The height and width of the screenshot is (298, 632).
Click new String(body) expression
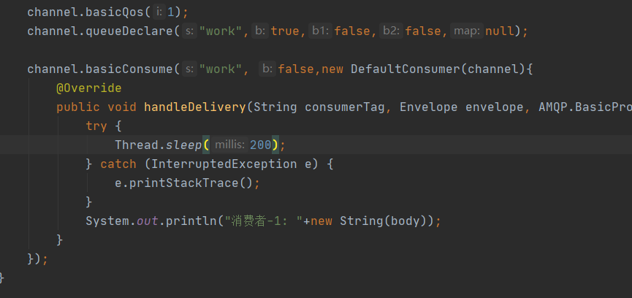[369, 221]
